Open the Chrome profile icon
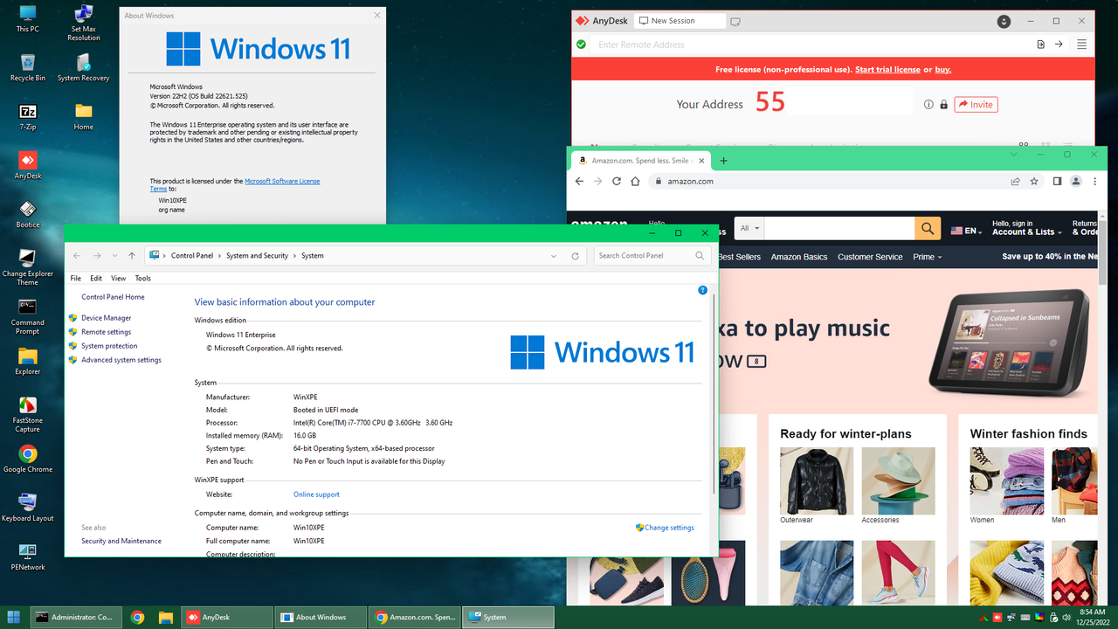Viewport: 1118px width, 629px height. [x=1076, y=181]
